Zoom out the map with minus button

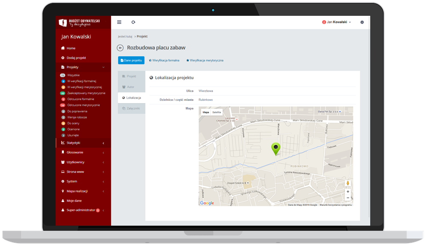[x=348, y=198]
